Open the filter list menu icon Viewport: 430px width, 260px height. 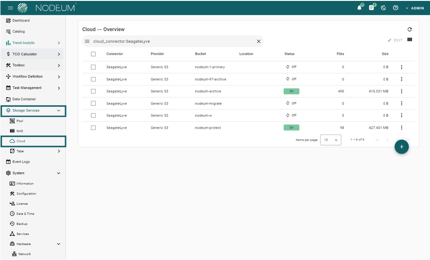[x=87, y=41]
